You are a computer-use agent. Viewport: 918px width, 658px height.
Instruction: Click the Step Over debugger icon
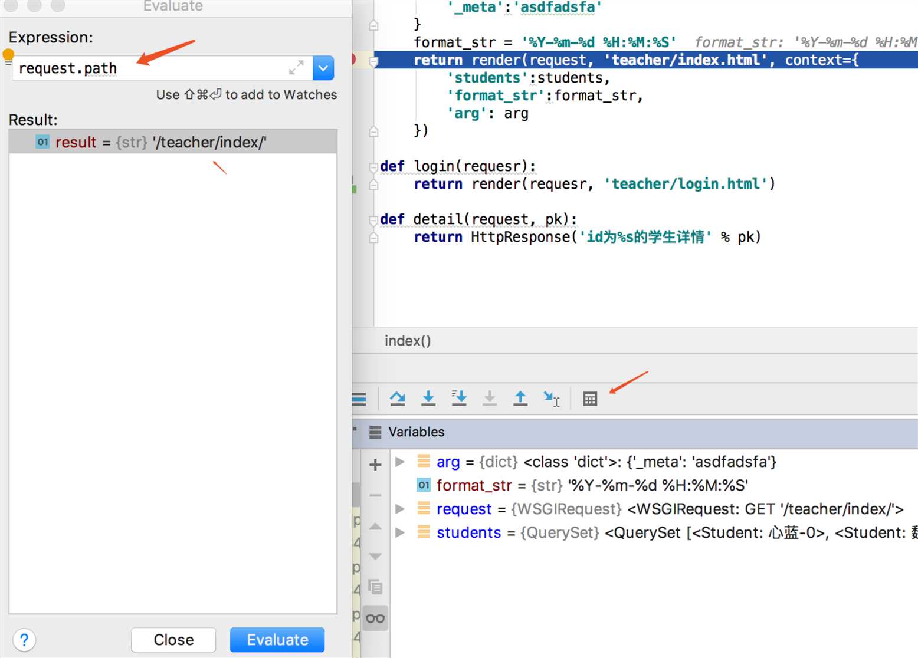[x=398, y=399]
